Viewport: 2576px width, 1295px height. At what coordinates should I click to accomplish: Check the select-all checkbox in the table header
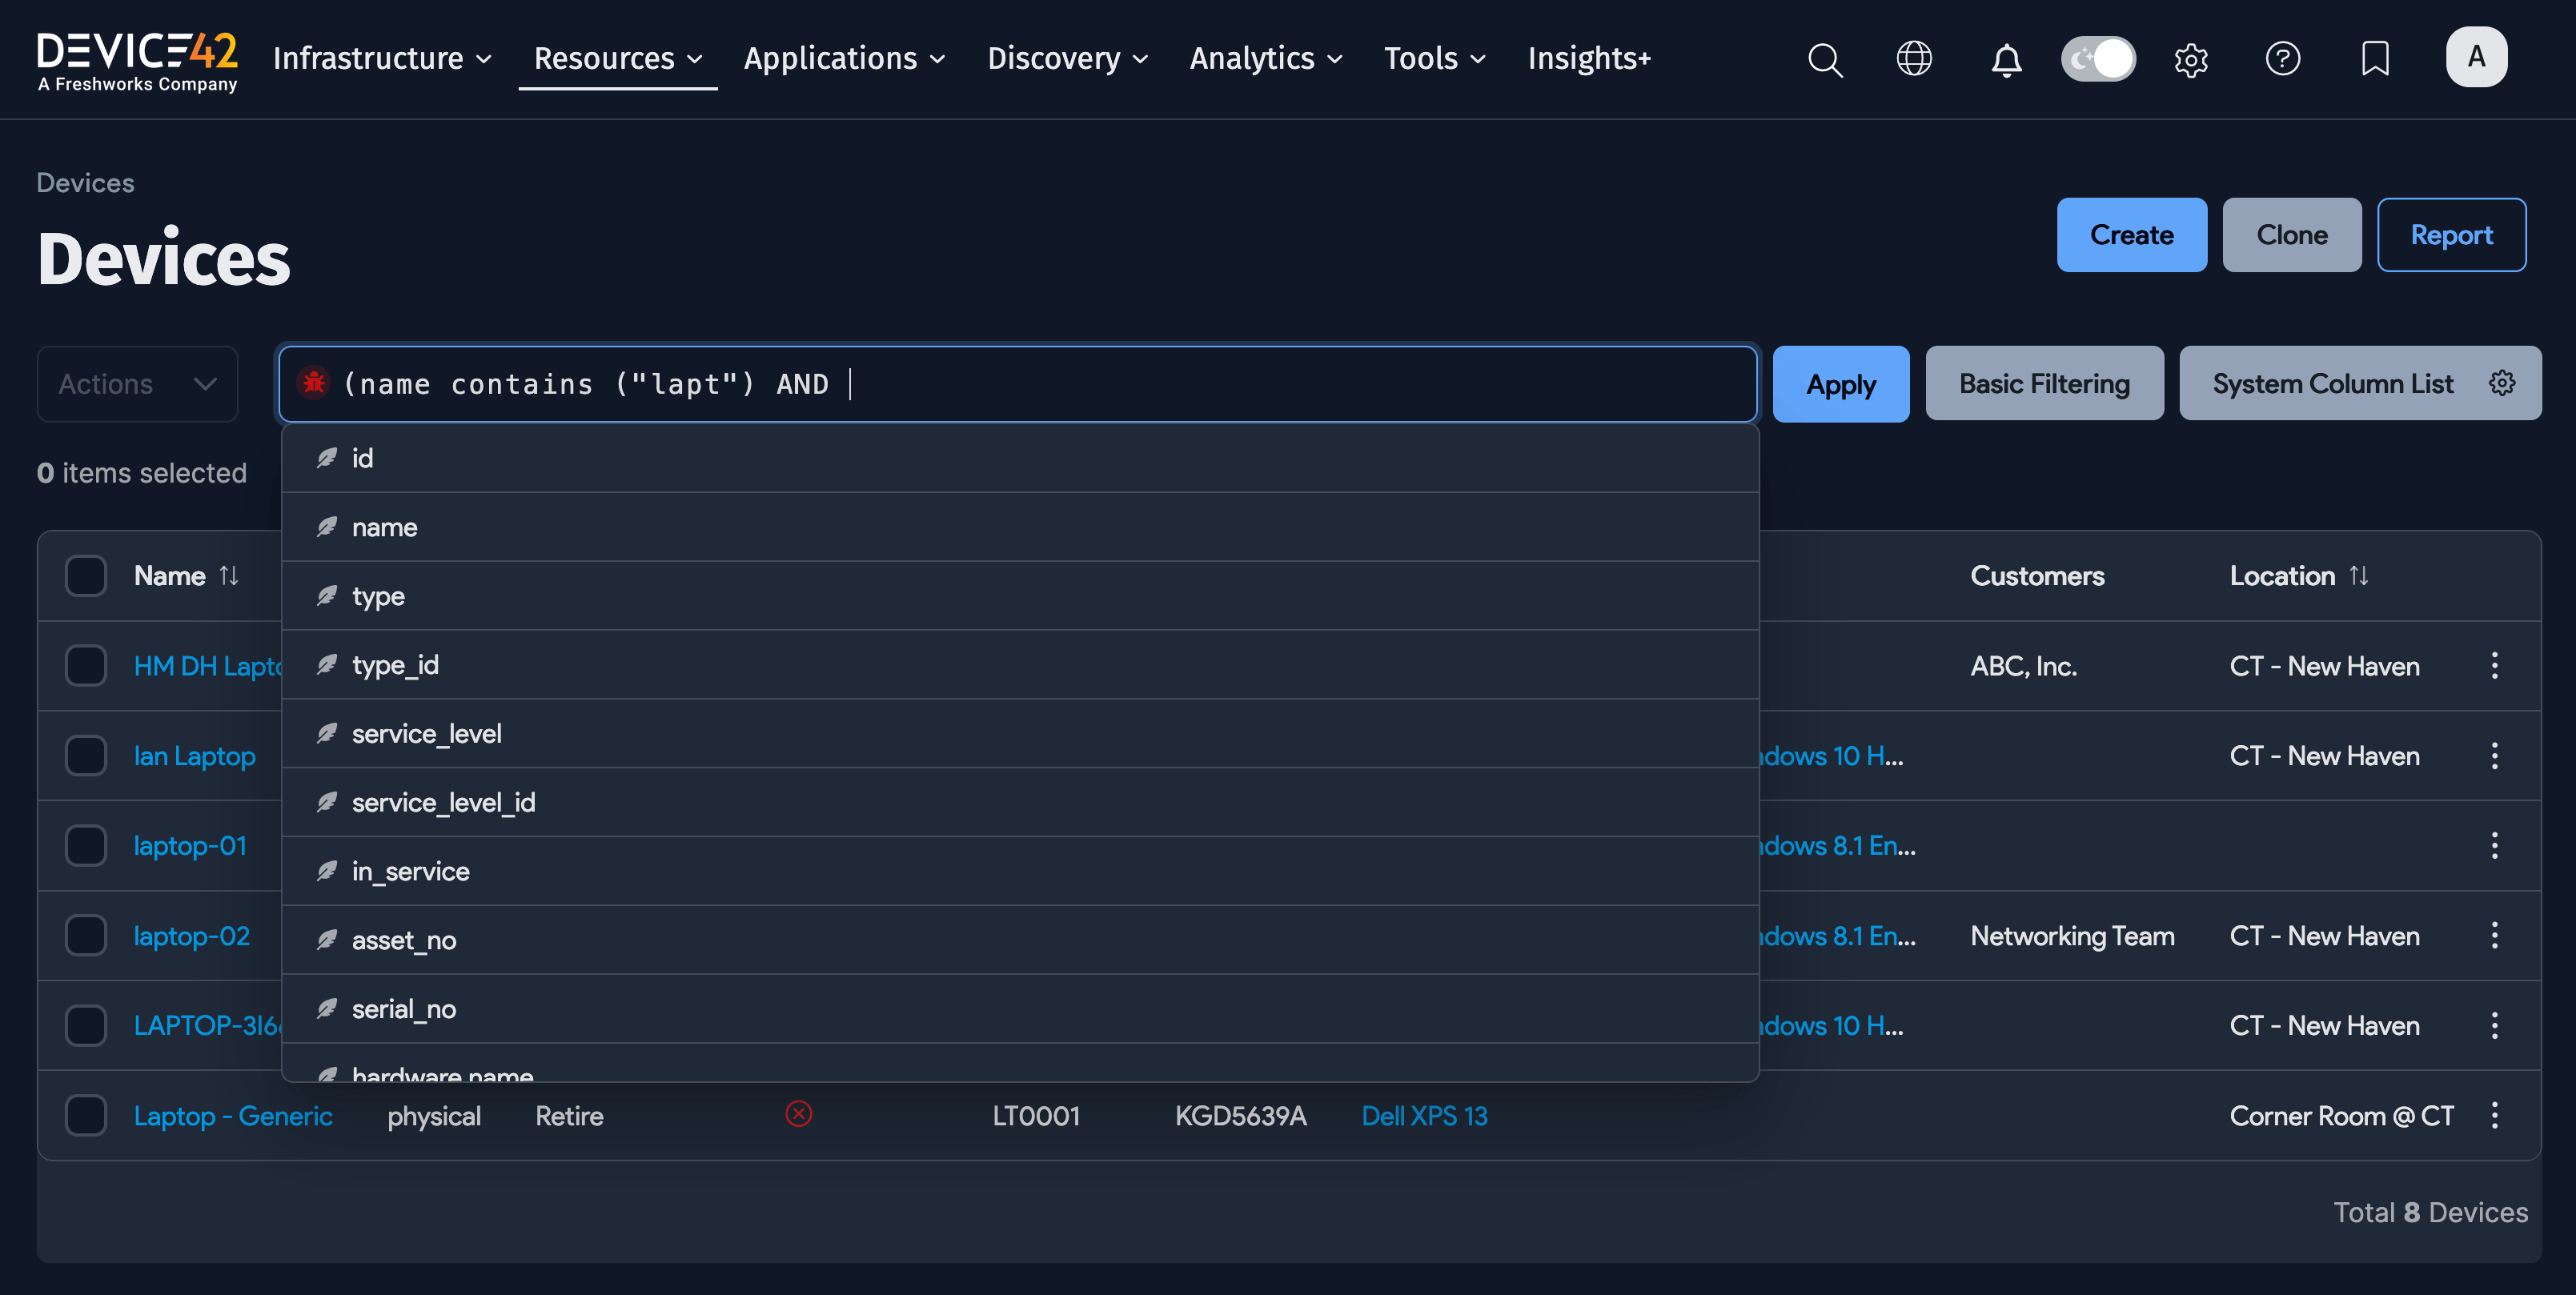pyautogui.click(x=86, y=575)
